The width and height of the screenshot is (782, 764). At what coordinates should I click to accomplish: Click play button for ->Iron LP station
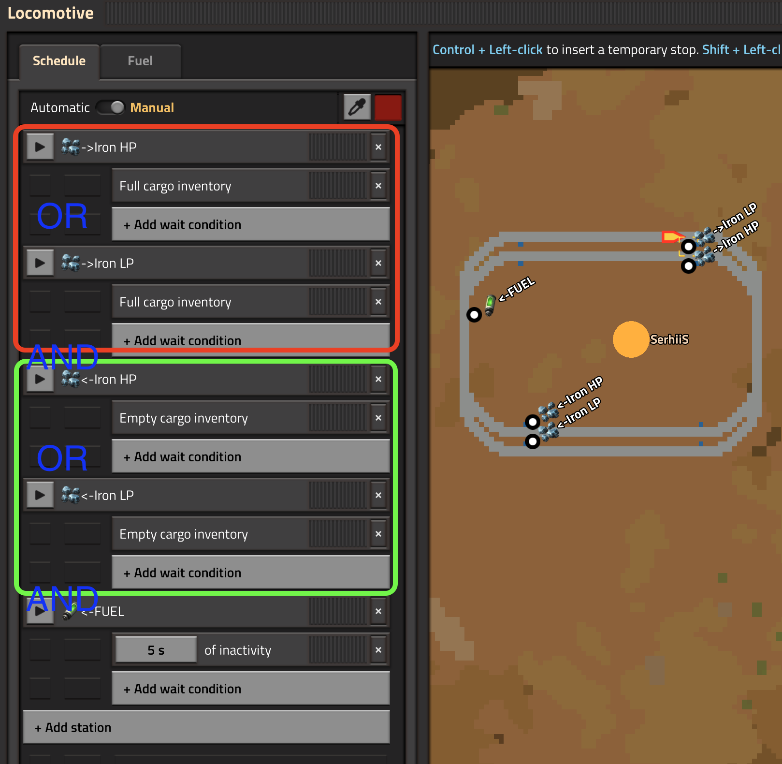pos(40,263)
